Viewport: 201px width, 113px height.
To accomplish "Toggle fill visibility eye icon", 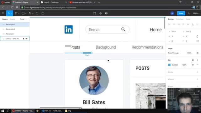I will click(193, 65).
